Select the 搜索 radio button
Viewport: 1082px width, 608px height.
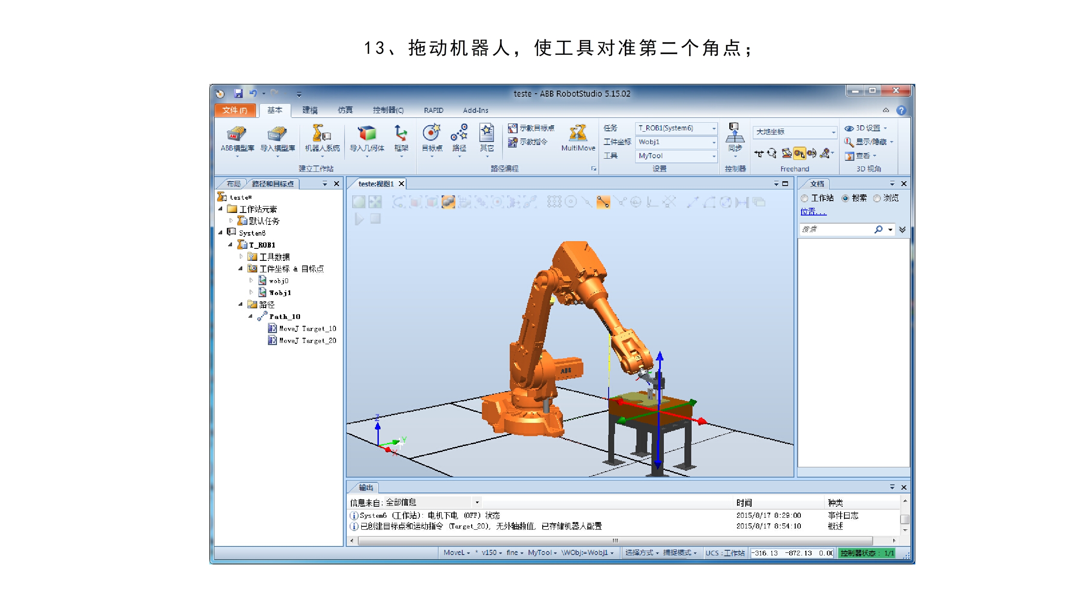click(x=845, y=198)
